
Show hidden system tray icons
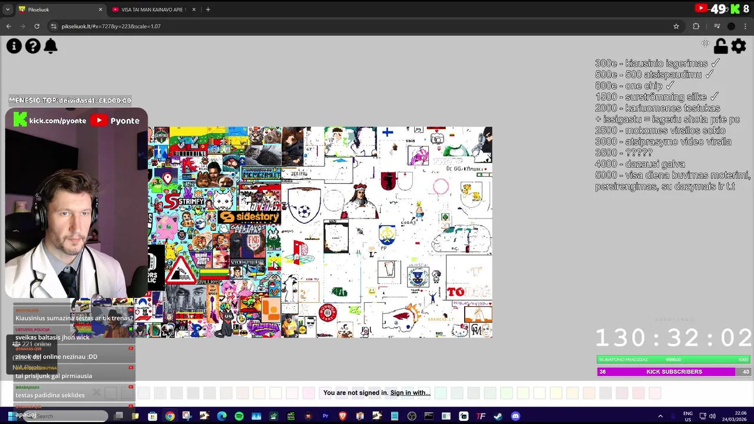click(660, 416)
